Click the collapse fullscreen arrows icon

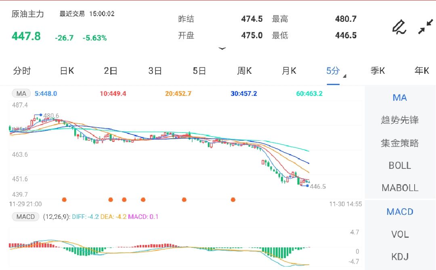(425, 27)
